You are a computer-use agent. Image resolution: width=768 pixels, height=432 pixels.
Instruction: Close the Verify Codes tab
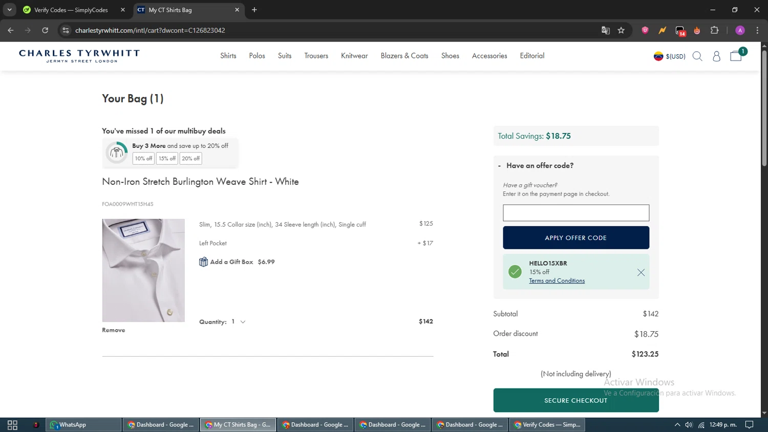click(123, 10)
